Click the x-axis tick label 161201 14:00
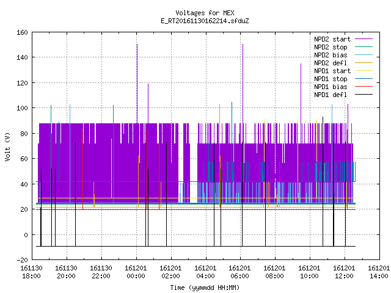Viewport: 391px width, 293px height. (379, 272)
